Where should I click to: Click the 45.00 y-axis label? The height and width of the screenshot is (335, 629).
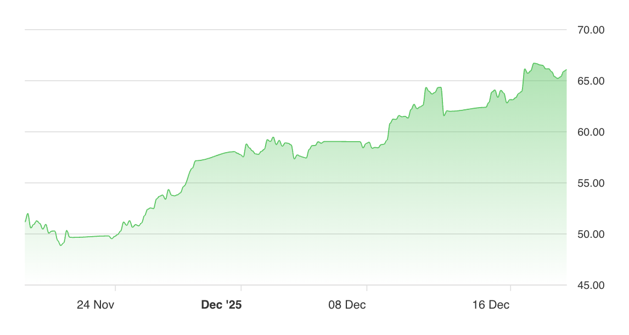pyautogui.click(x=591, y=286)
